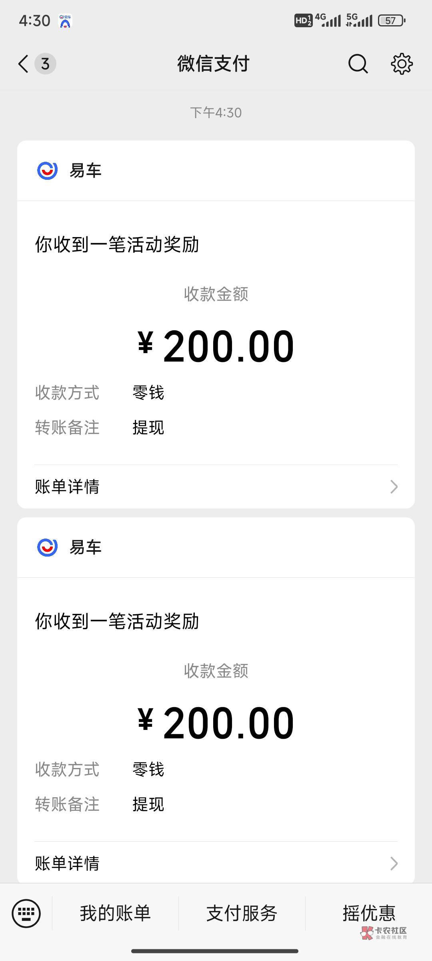Switch to keyboard input icon

coord(26,913)
